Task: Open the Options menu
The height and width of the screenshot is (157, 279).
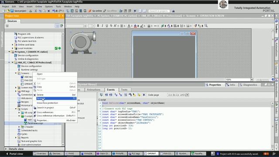Action: (x=49, y=7)
